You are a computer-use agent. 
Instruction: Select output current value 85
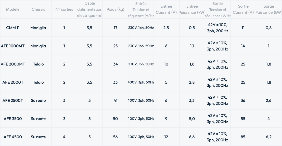click(x=243, y=137)
